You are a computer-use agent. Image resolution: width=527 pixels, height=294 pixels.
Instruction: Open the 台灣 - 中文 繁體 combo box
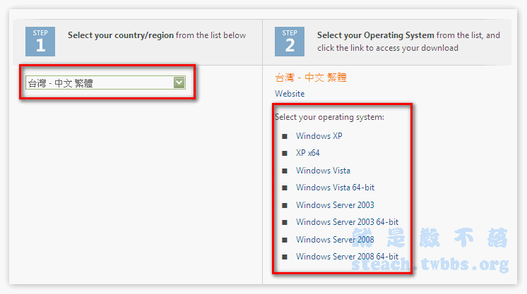tap(99, 83)
